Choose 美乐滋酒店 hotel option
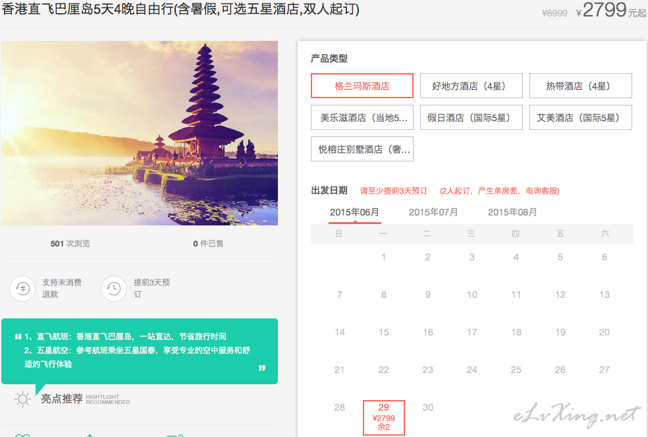This screenshot has width=648, height=437. 362,117
